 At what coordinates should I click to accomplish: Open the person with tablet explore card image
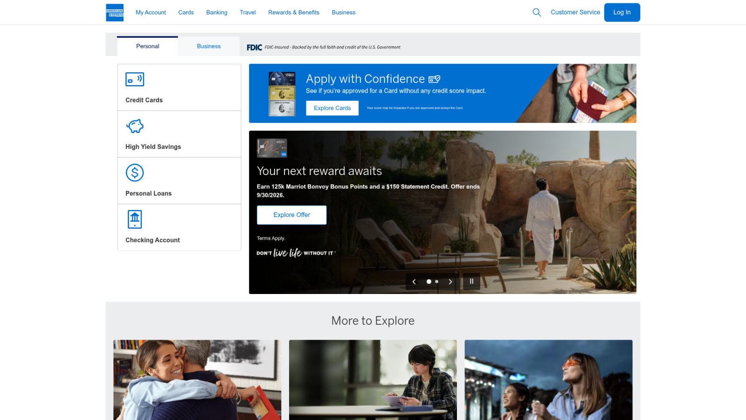373,380
